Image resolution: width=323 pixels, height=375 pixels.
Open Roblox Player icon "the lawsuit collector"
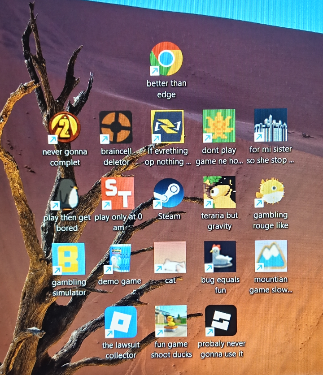pos(121,322)
